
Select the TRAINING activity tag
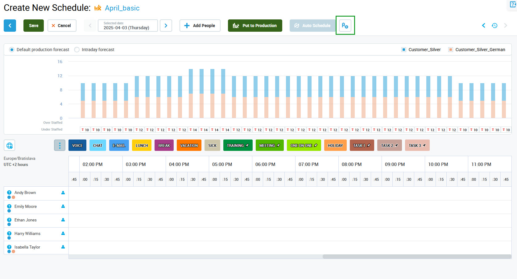(238, 145)
